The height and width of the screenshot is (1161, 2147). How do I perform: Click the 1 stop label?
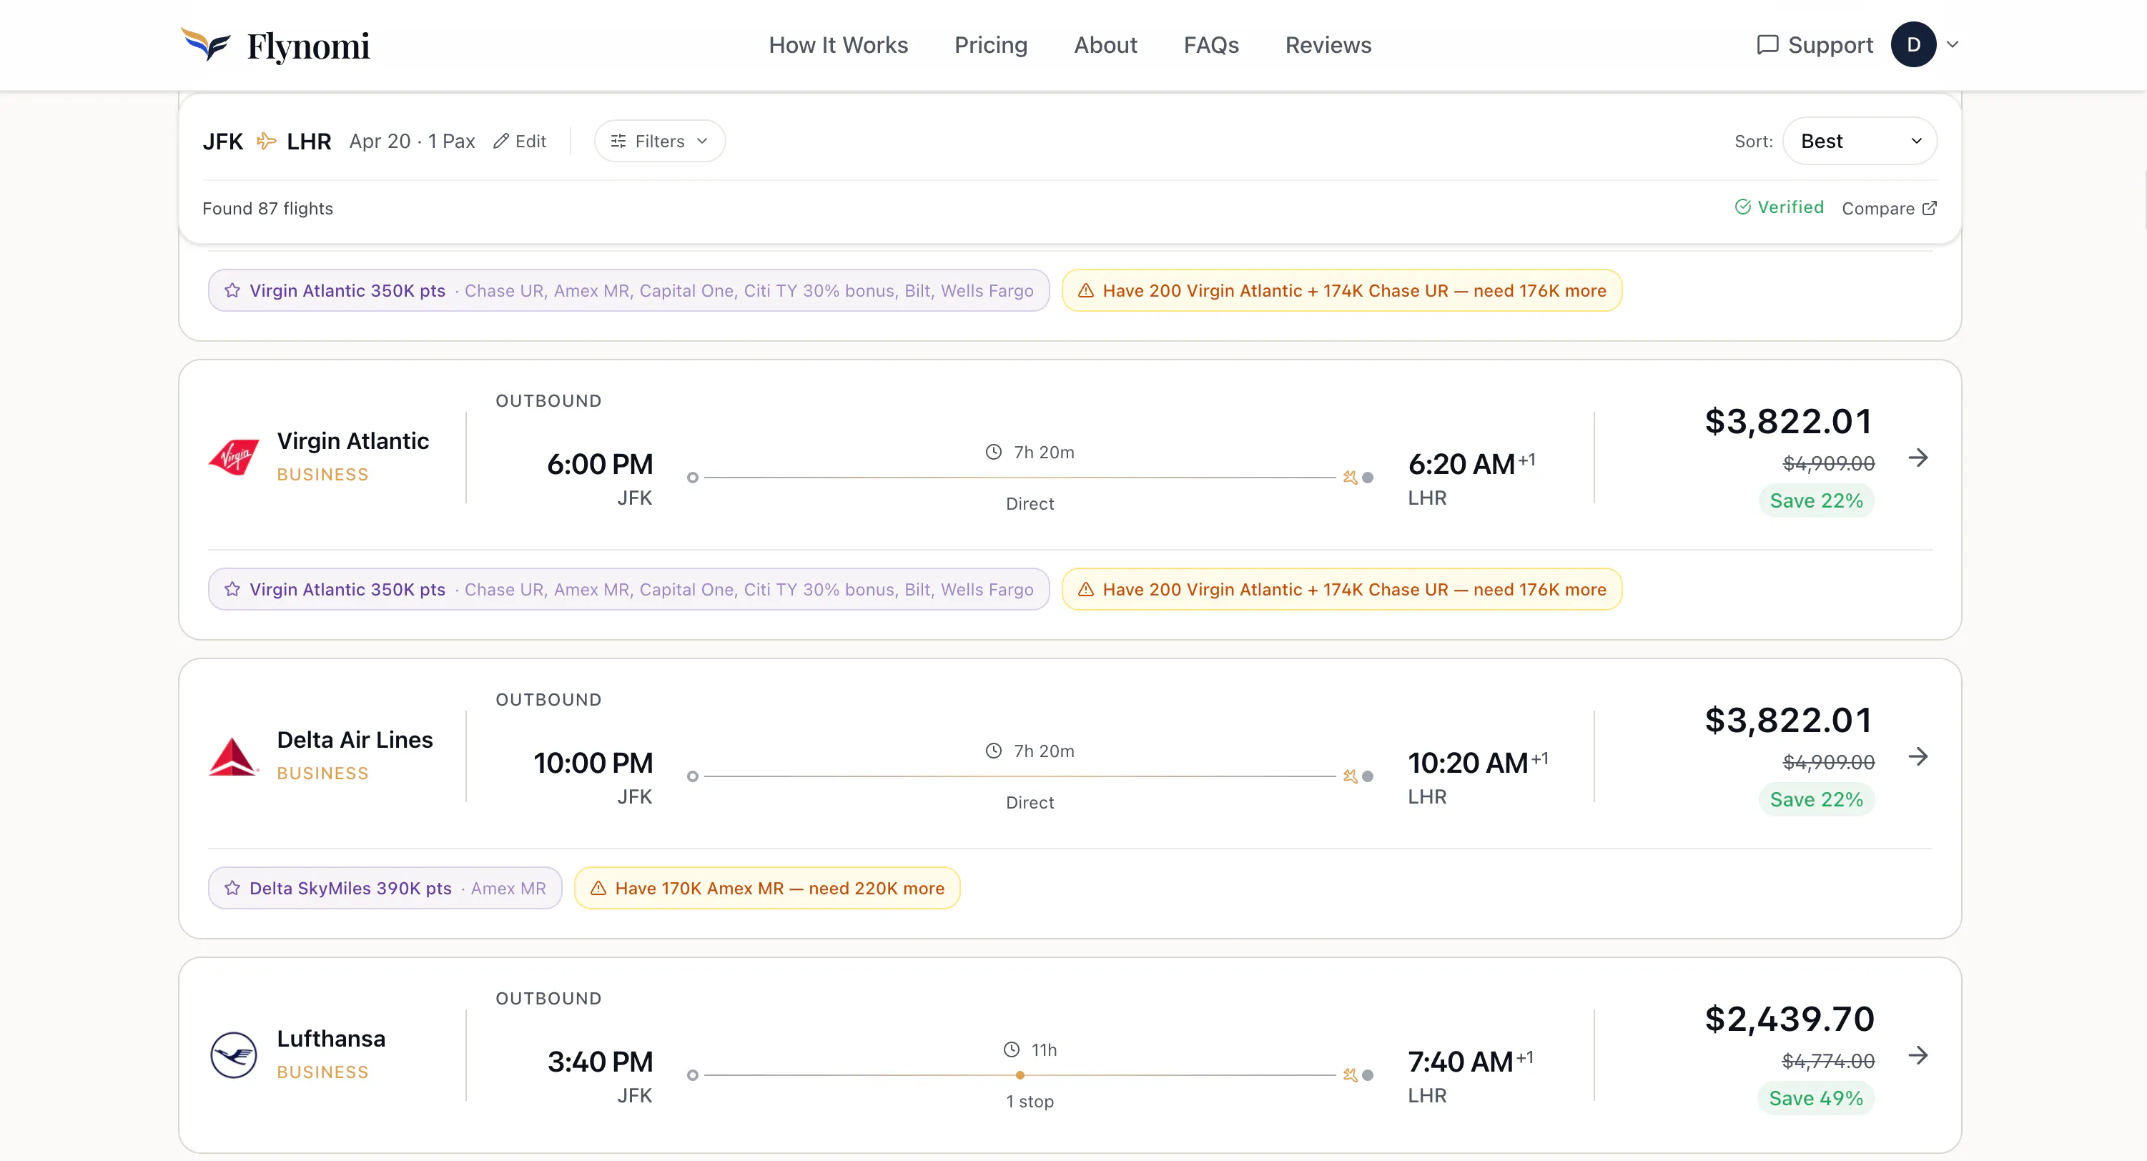pos(1030,1101)
